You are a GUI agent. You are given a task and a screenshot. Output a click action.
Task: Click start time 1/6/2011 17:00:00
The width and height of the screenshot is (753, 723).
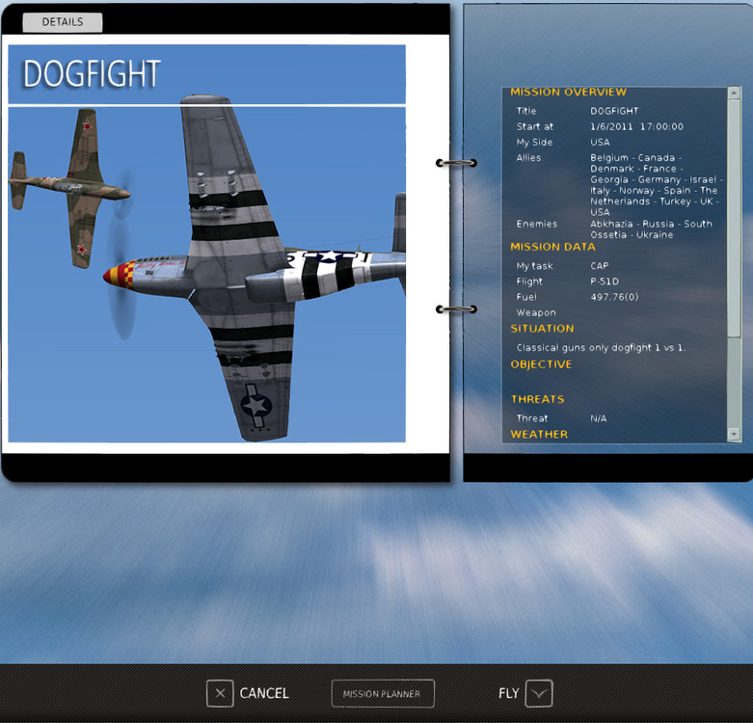click(x=636, y=126)
